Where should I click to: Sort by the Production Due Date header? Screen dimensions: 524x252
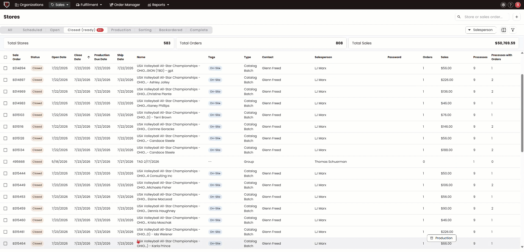point(102,57)
